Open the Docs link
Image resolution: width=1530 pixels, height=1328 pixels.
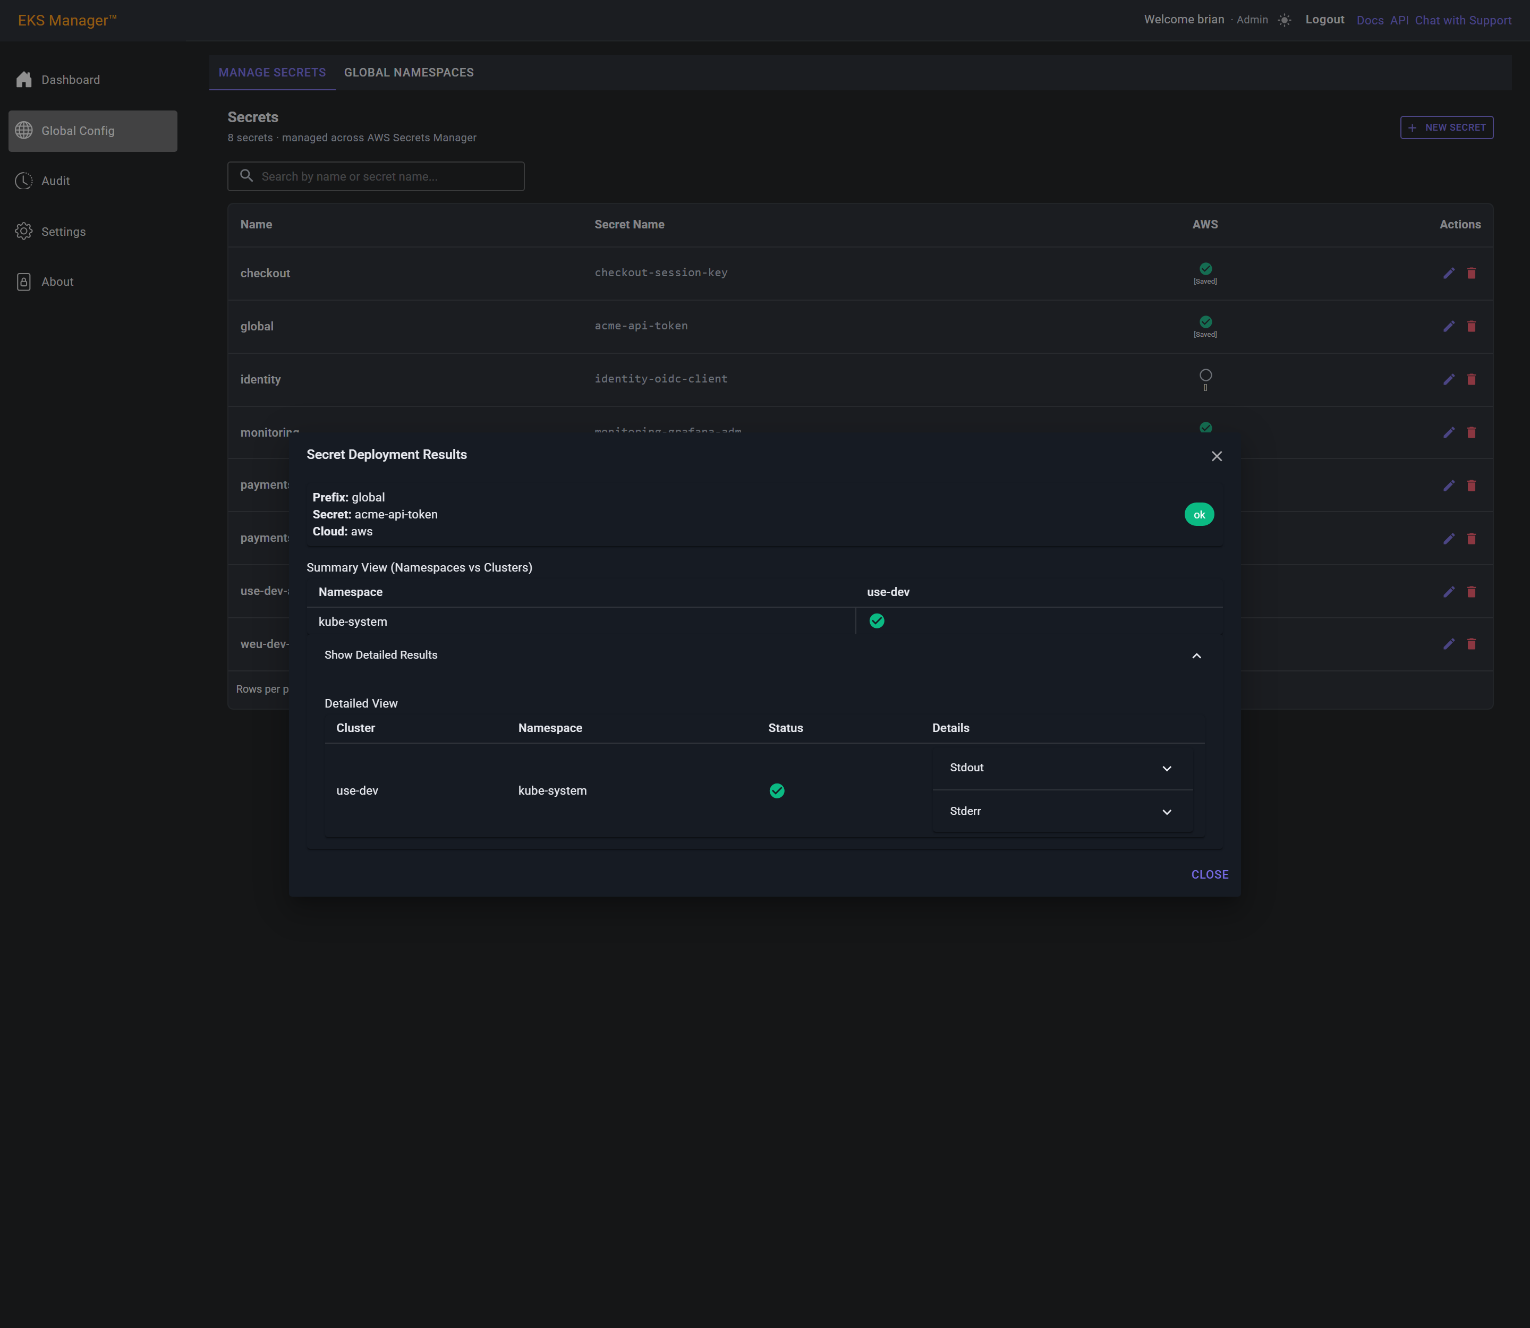click(1370, 21)
